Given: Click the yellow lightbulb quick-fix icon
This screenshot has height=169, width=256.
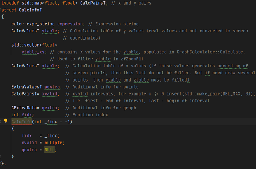Looking at the screenshot, I should click(x=6, y=121).
